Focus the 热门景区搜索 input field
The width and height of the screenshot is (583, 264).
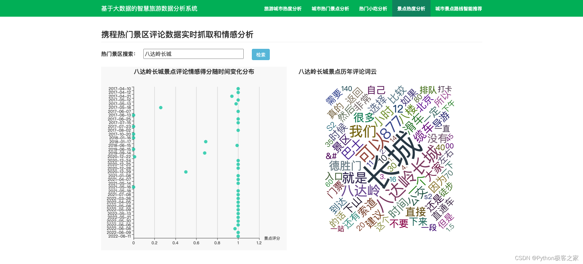194,54
